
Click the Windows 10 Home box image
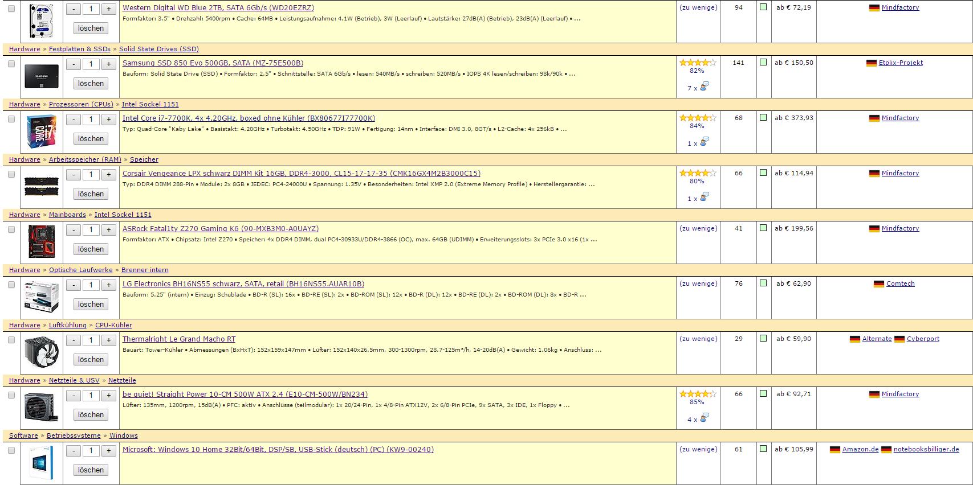[42, 462]
